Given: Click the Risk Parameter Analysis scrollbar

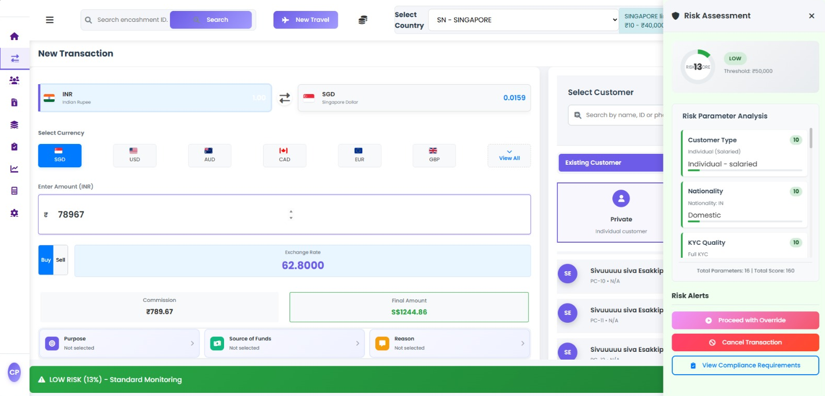Looking at the screenshot, I should [x=810, y=138].
